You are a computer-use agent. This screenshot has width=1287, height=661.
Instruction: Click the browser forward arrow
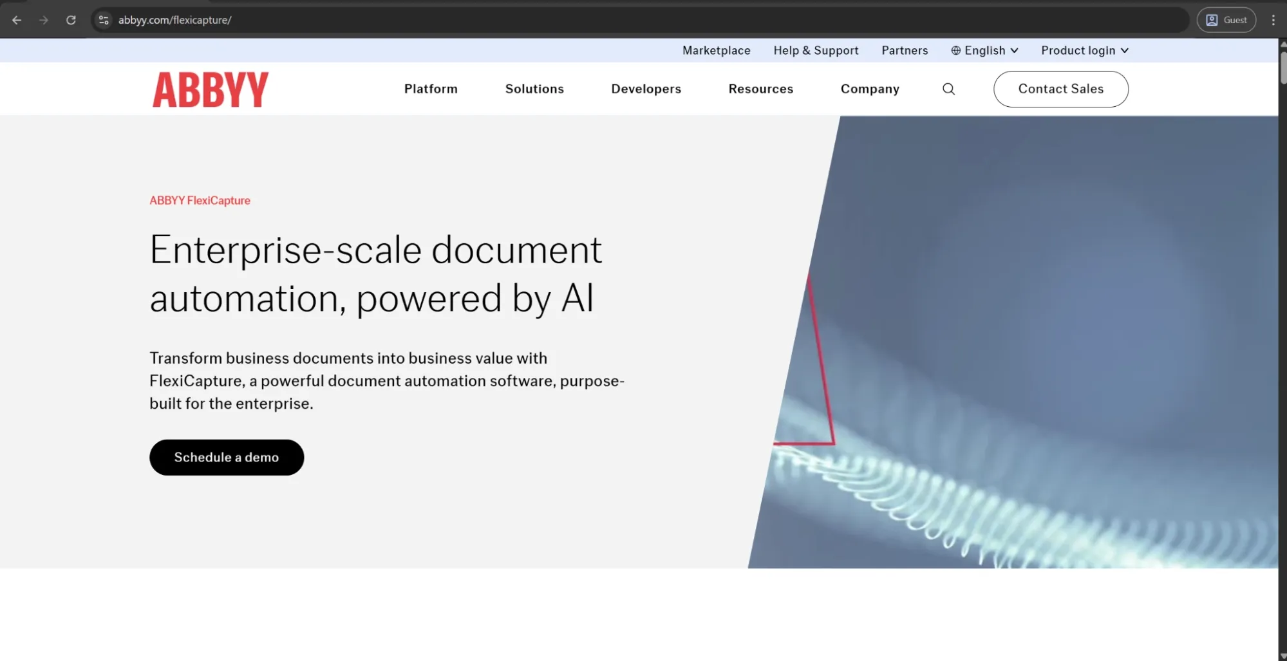(x=44, y=20)
